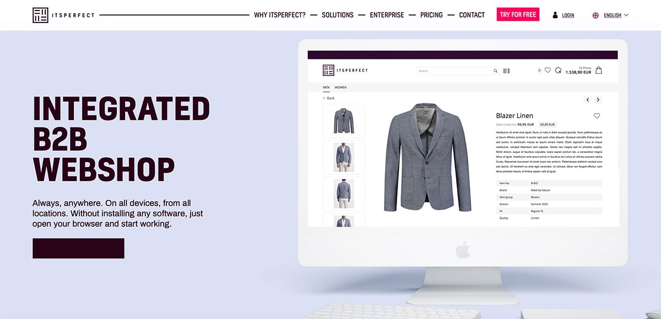
Task: Open the WHY ITSPERFECT? menu item
Action: 280,15
